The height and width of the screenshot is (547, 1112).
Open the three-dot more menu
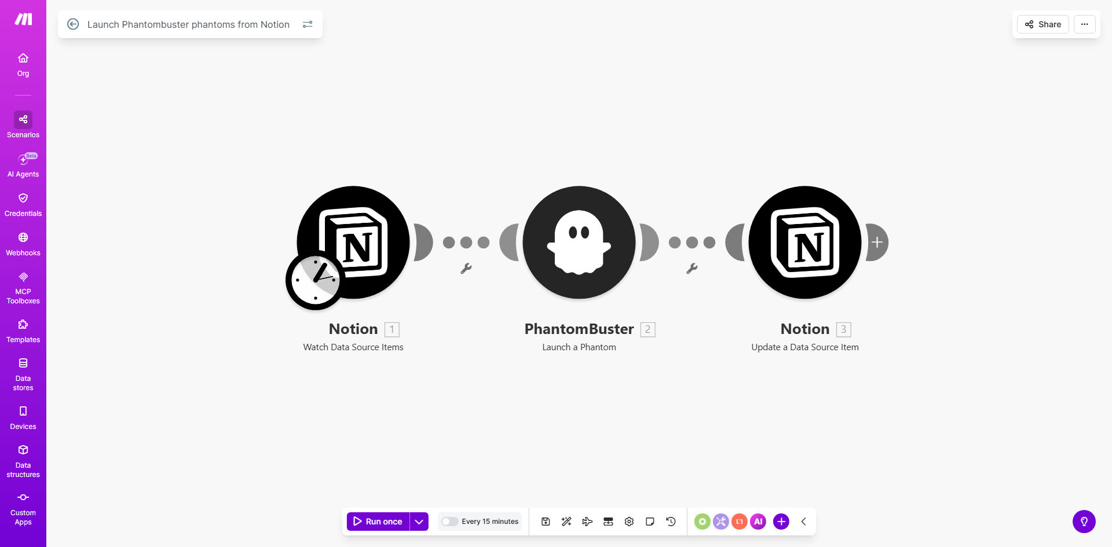(x=1085, y=24)
